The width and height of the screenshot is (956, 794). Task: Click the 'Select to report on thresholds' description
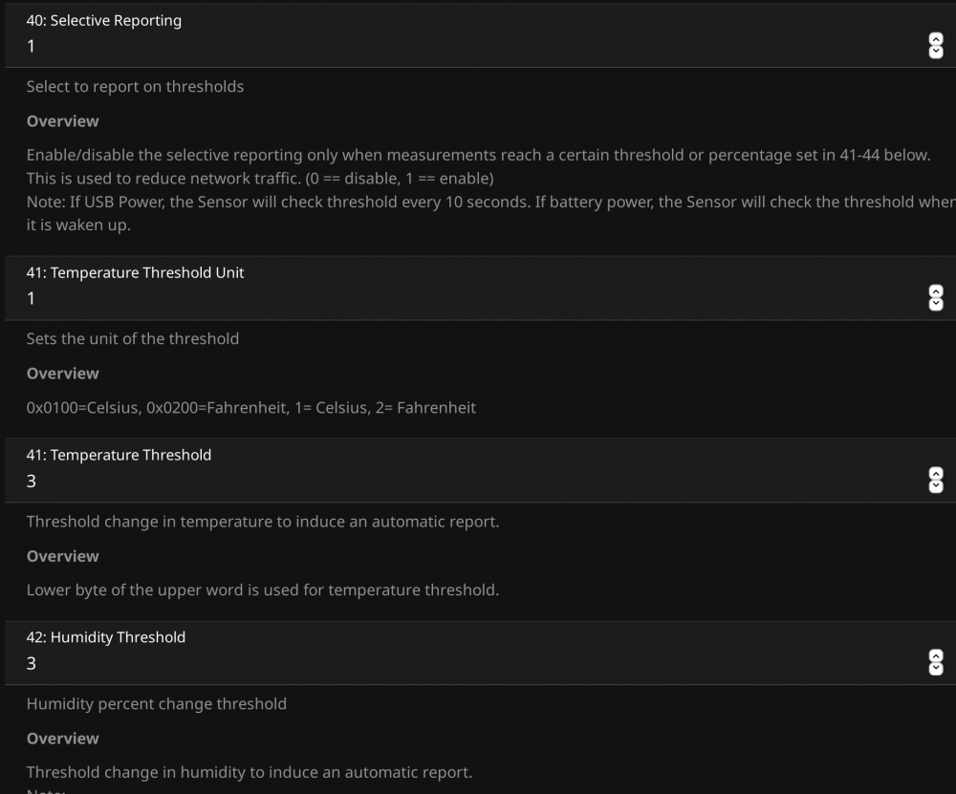135,86
